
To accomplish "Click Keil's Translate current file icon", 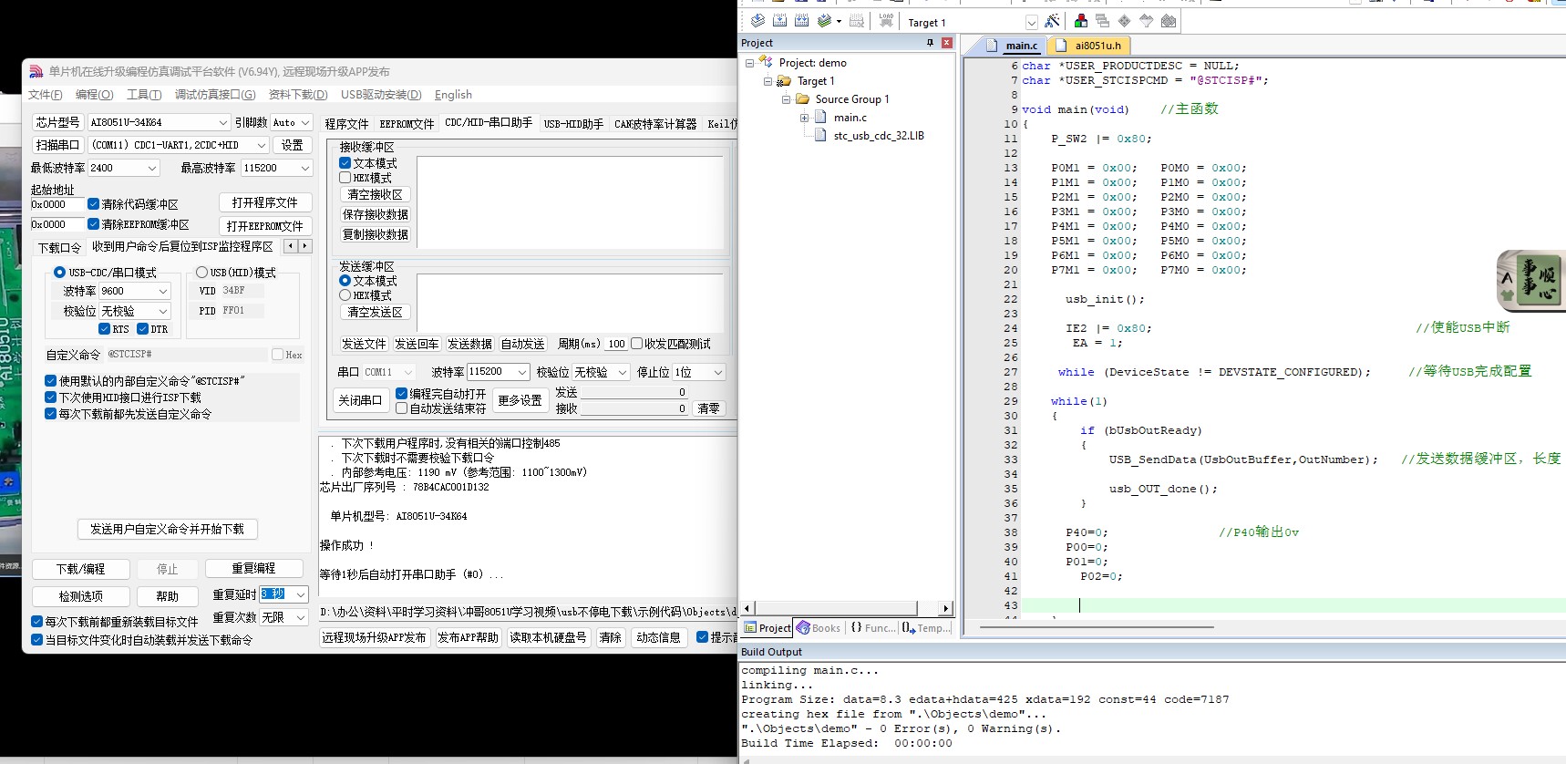I will [x=757, y=21].
